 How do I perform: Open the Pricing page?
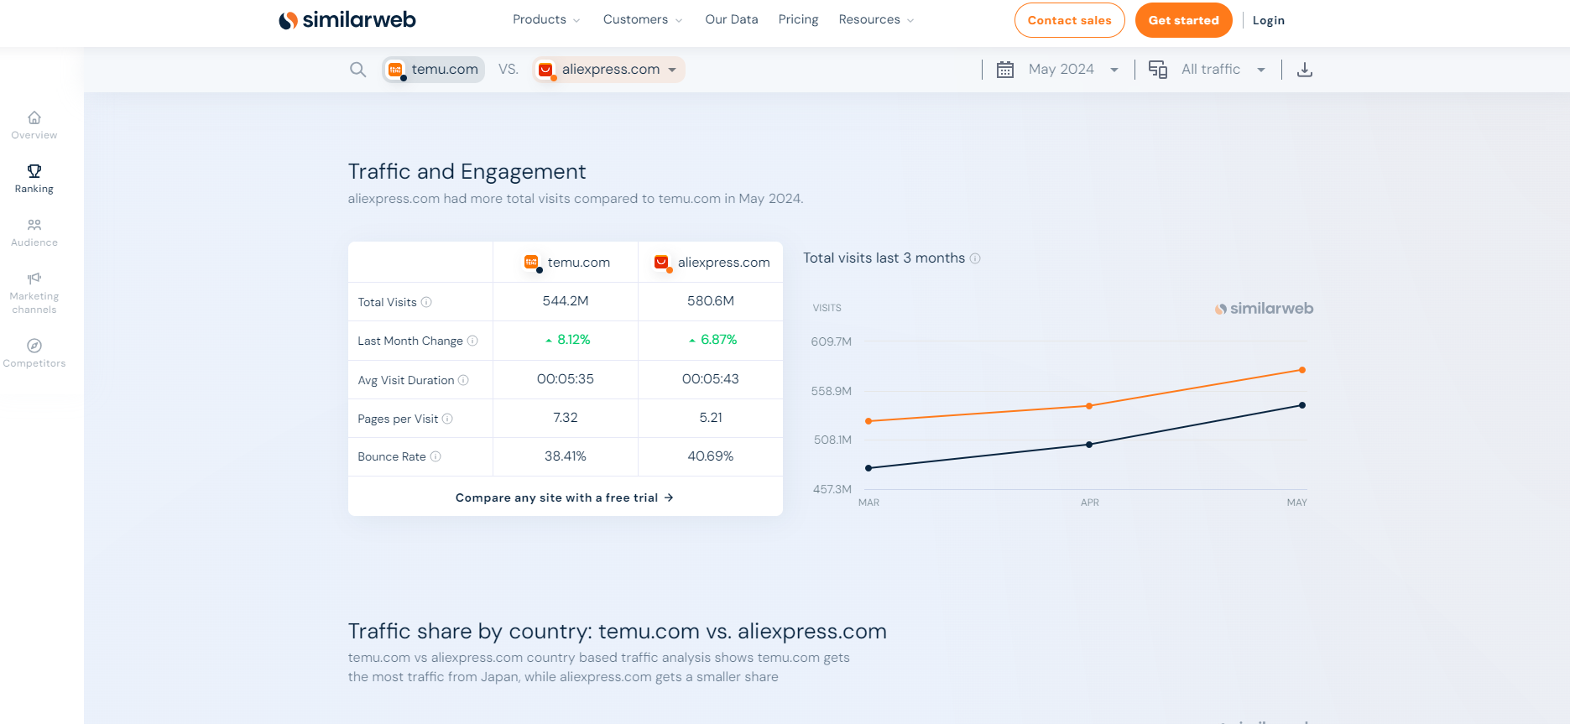click(798, 19)
